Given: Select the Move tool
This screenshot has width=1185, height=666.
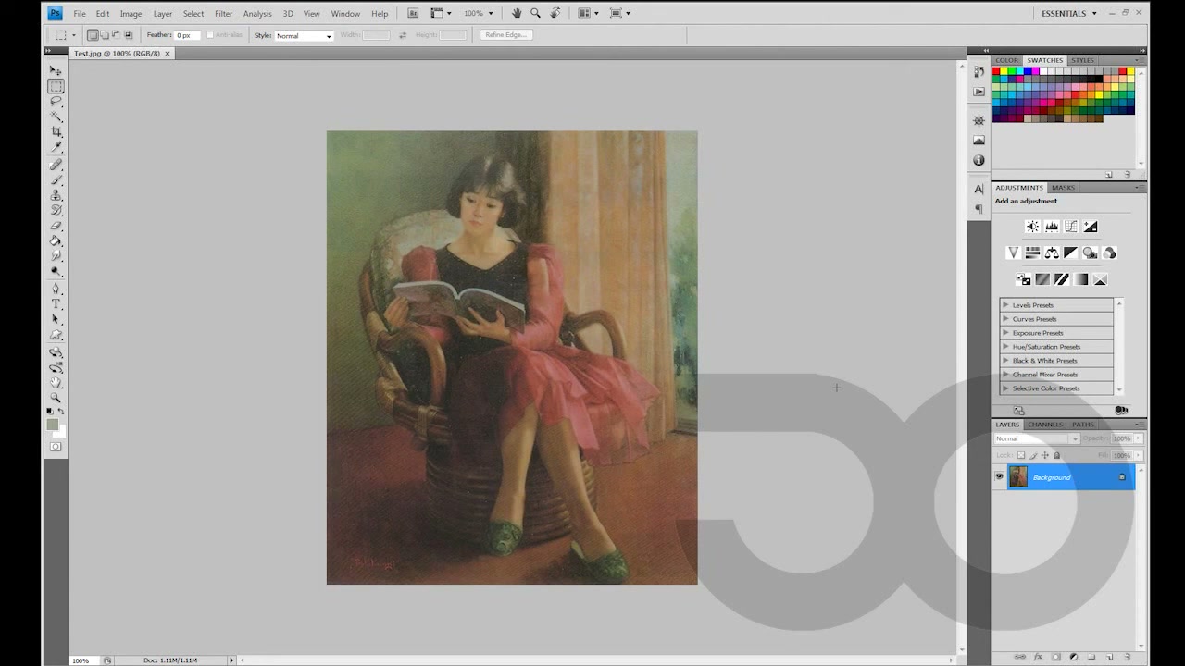Looking at the screenshot, I should coord(56,70).
